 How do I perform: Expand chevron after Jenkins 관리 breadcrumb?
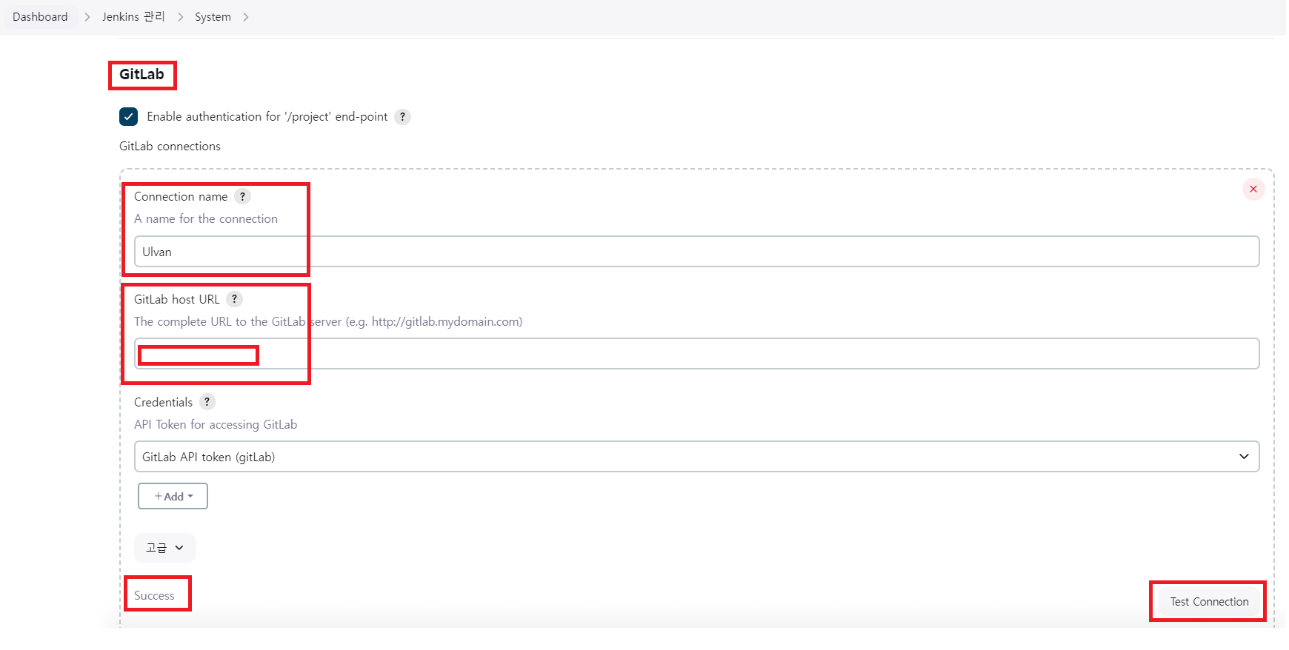pos(180,17)
